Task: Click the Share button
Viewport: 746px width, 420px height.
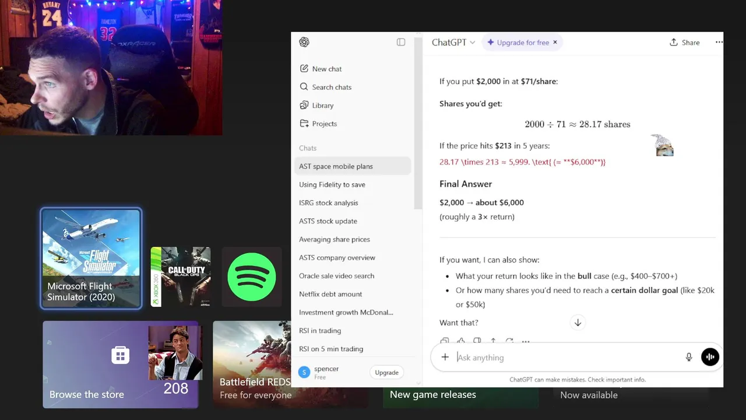Action: [x=684, y=43]
